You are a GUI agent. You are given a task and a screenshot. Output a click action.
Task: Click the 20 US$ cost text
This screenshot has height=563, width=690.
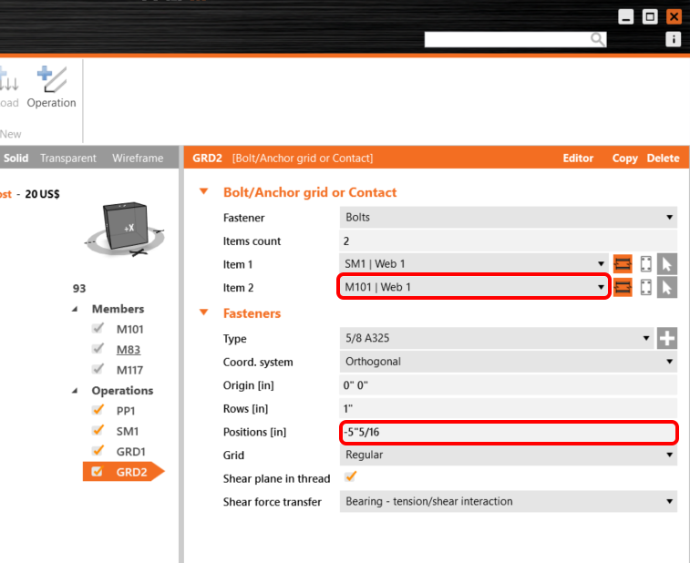[x=42, y=194]
